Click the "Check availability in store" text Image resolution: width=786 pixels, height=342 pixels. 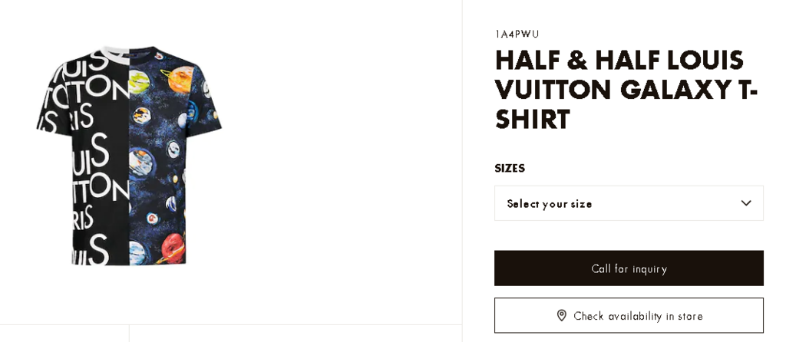click(x=638, y=316)
